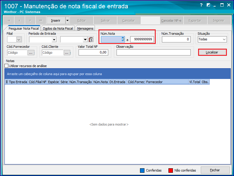Expand the Inserir dropdown arrow
This screenshot has height=176, width=234.
point(67,20)
